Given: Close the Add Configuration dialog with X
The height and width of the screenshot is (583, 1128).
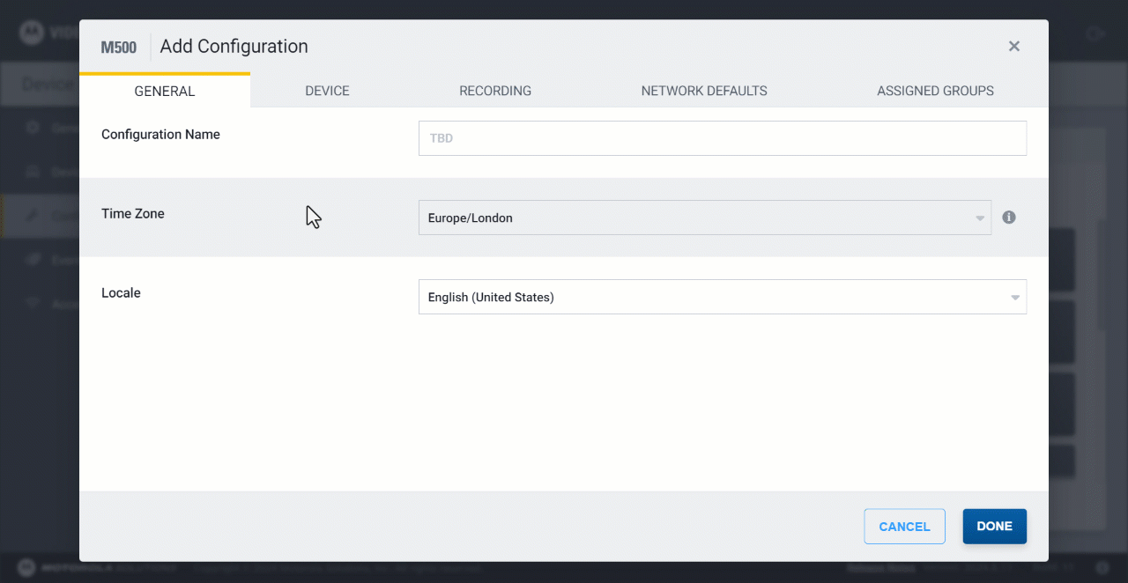Looking at the screenshot, I should point(1014,47).
